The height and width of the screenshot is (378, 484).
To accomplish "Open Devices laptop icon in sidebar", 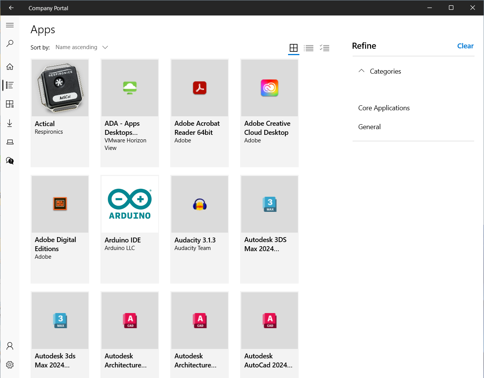I will point(10,142).
